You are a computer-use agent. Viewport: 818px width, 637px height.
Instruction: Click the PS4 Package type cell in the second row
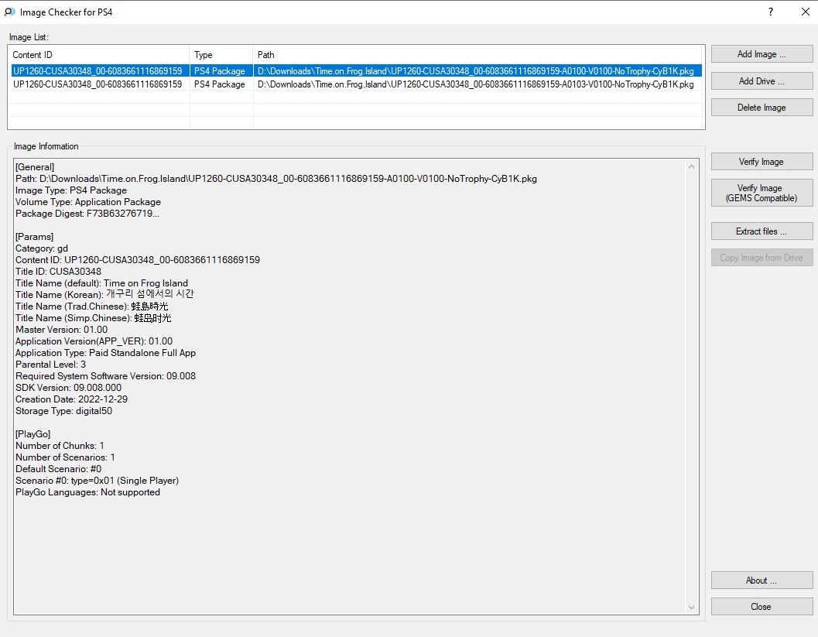[220, 84]
